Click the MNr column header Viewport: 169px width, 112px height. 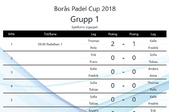12,34
